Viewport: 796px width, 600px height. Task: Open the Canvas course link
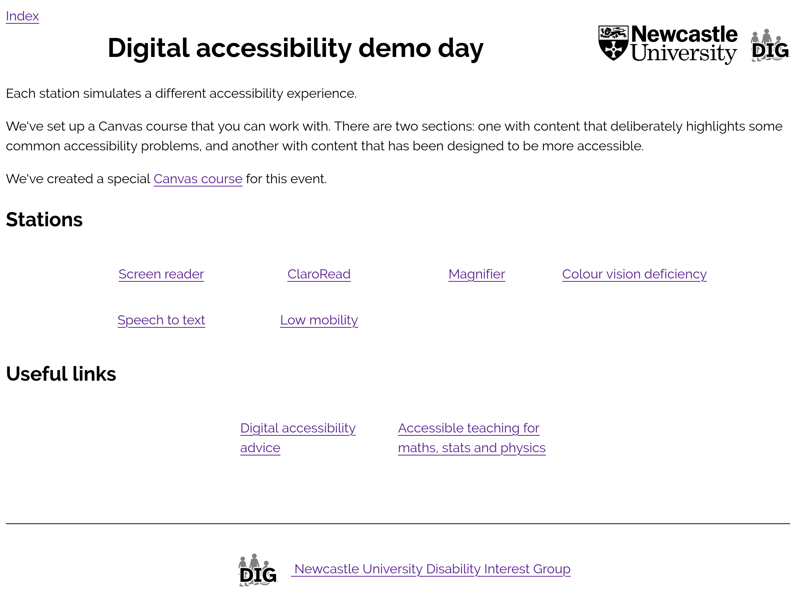pyautogui.click(x=198, y=179)
